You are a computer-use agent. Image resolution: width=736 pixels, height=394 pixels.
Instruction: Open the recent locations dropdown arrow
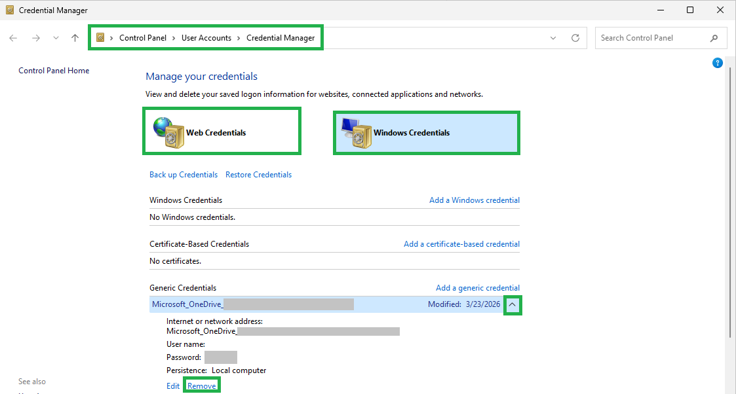[x=56, y=38]
